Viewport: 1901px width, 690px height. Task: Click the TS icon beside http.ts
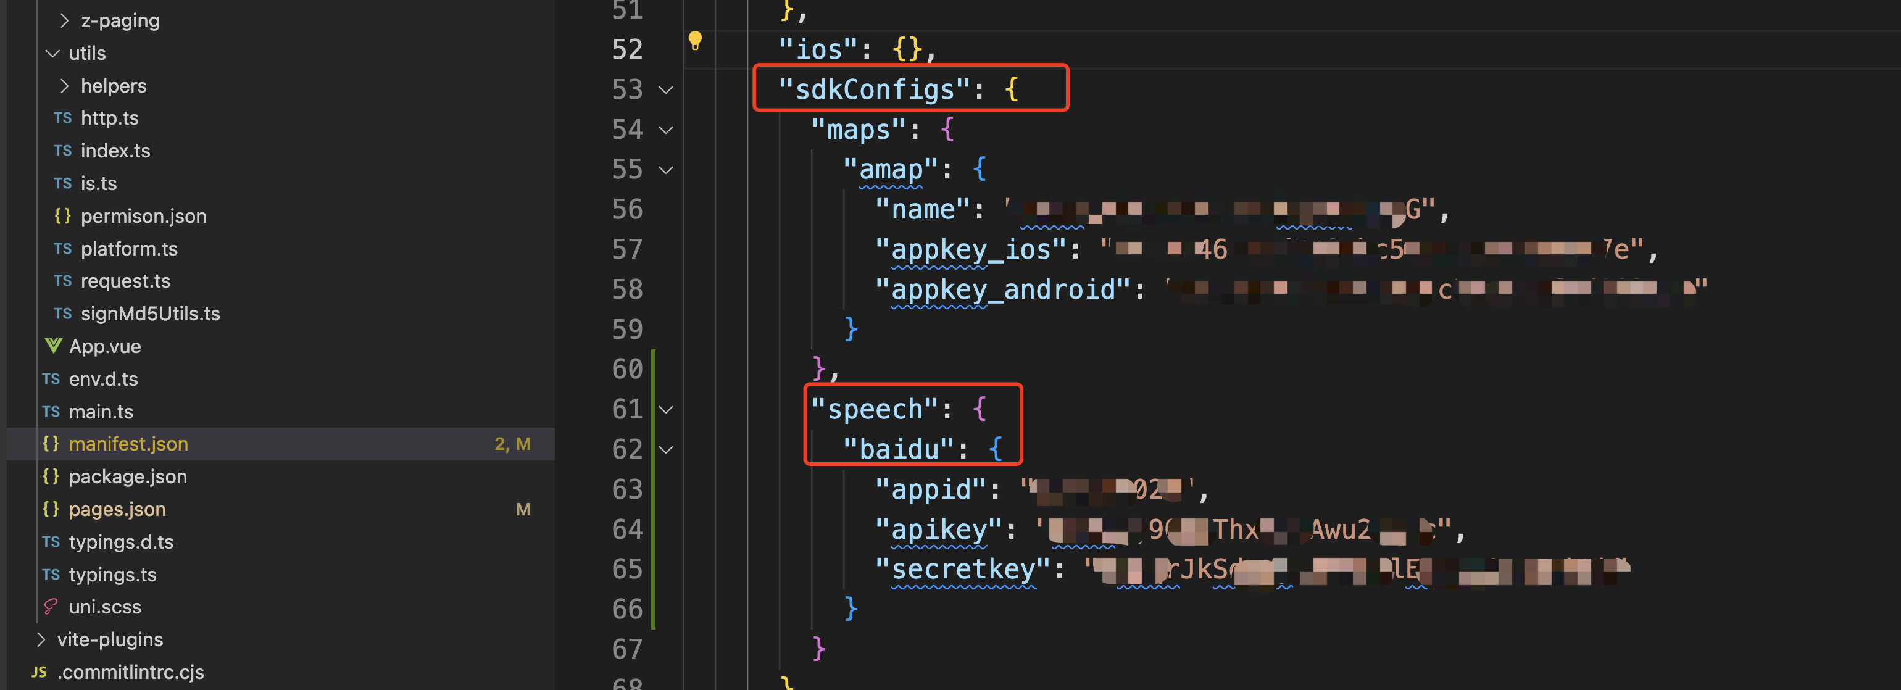pyautogui.click(x=63, y=118)
